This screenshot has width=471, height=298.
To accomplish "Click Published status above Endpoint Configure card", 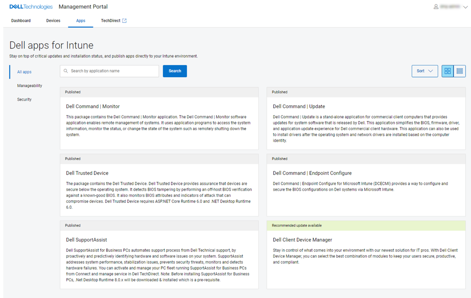I will [x=280, y=159].
